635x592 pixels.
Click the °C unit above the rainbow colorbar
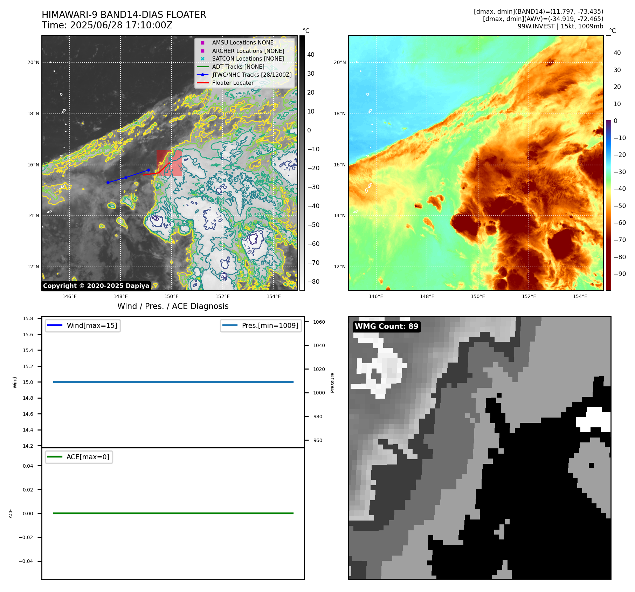click(613, 31)
